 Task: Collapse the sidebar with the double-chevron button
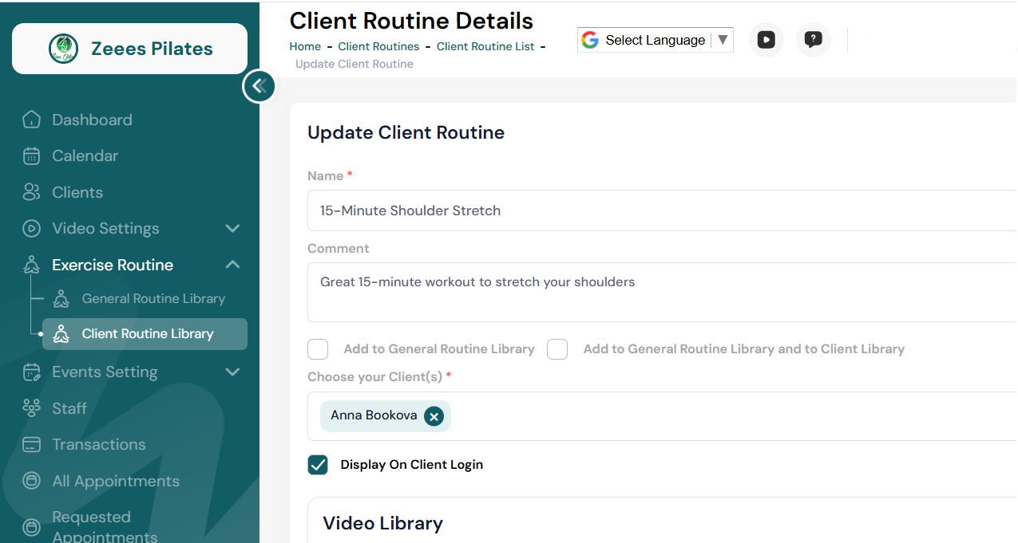(x=259, y=86)
